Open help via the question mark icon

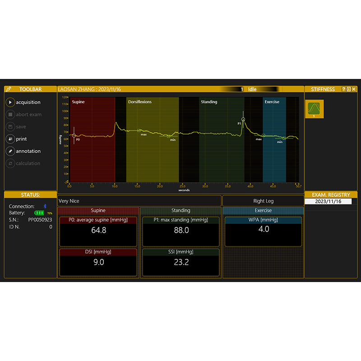344,89
